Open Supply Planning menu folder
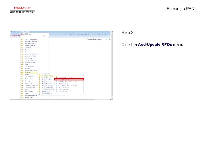The height and width of the screenshot is (154, 205). coord(29,92)
